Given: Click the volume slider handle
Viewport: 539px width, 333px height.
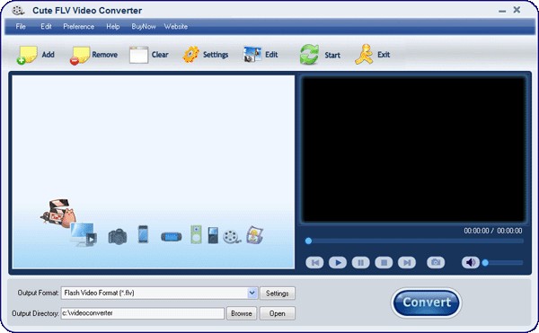Looking at the screenshot, I should 485,263.
